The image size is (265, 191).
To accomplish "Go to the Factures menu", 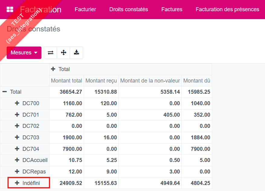I will [172, 9].
